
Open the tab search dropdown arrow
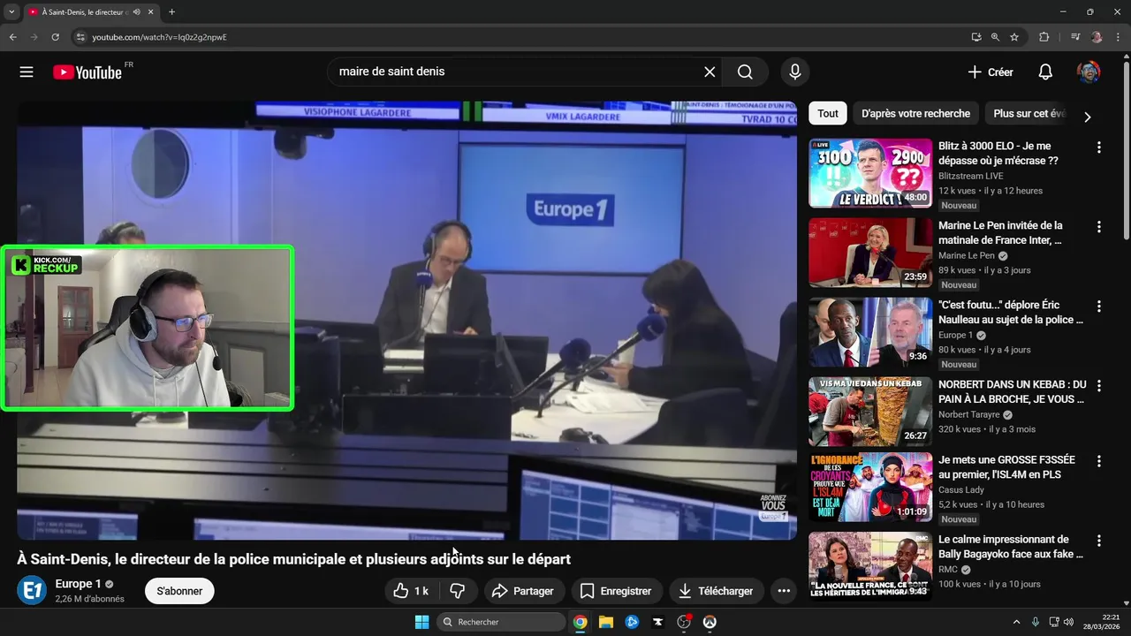pos(11,12)
